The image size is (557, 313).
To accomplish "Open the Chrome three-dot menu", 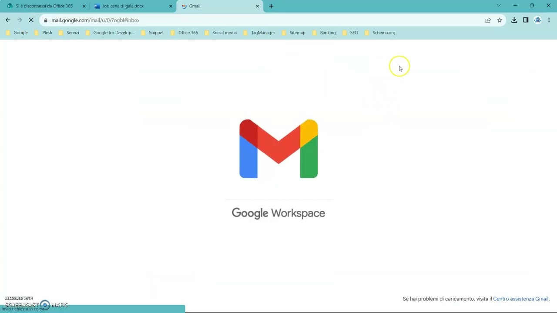I will pos(549,20).
